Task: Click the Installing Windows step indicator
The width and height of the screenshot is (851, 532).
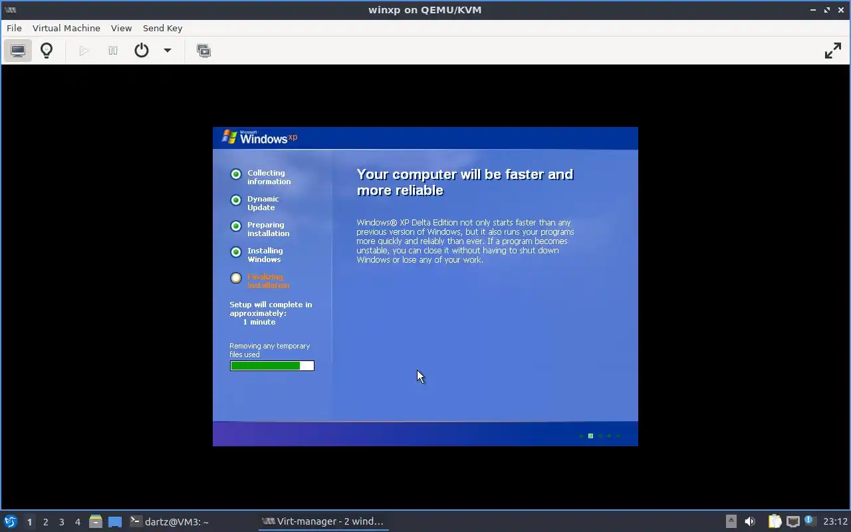Action: point(236,252)
